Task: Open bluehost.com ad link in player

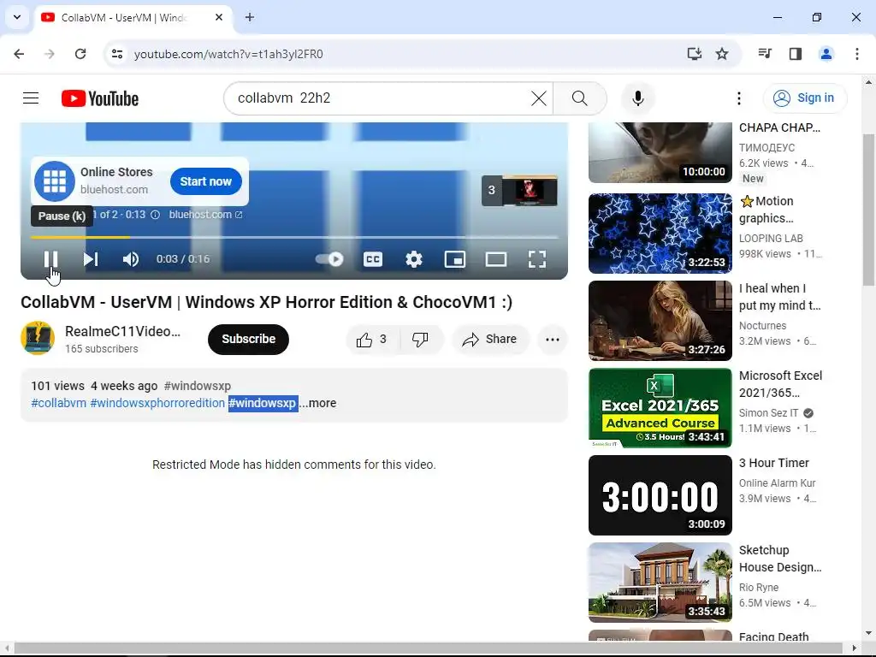Action: coord(205,215)
